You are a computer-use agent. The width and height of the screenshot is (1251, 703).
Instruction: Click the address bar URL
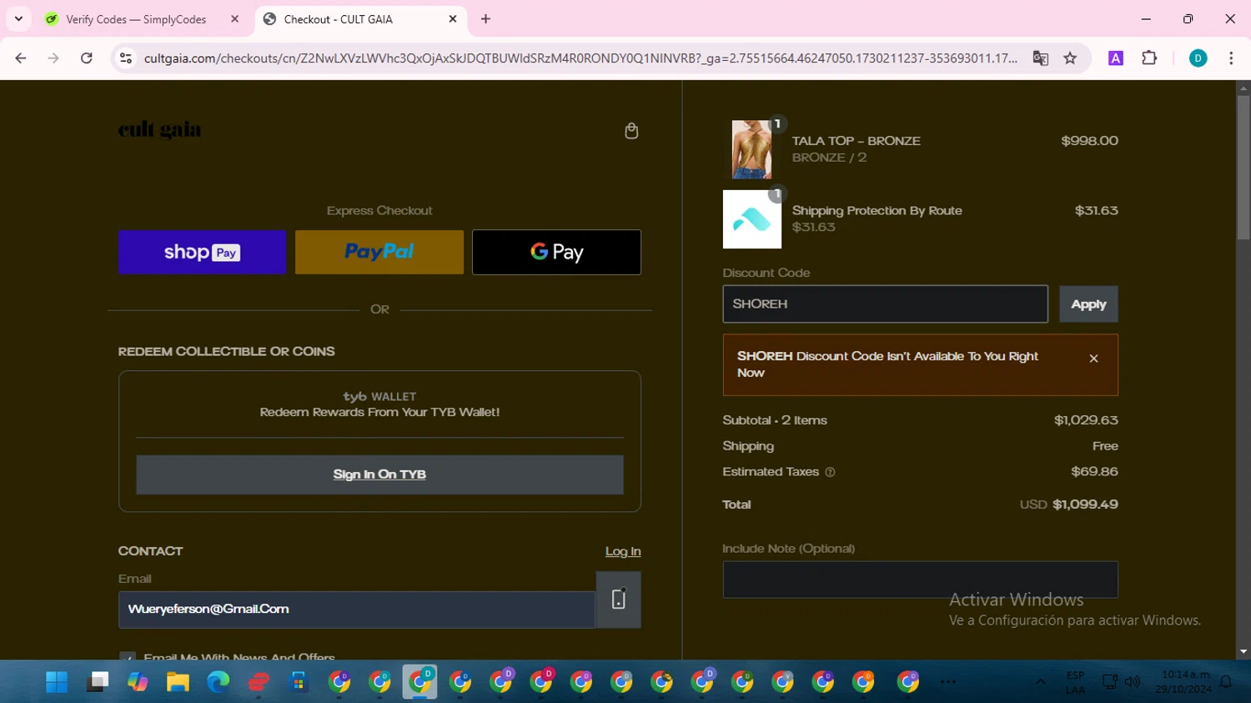tap(580, 58)
